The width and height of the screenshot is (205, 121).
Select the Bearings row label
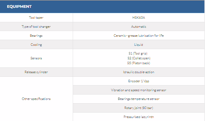pyautogui.click(x=36, y=36)
